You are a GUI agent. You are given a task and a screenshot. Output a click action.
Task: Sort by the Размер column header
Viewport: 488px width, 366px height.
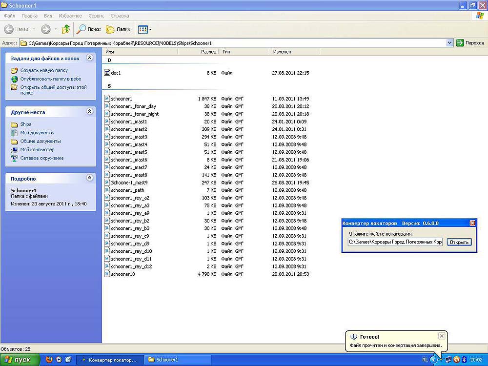pyautogui.click(x=198, y=52)
